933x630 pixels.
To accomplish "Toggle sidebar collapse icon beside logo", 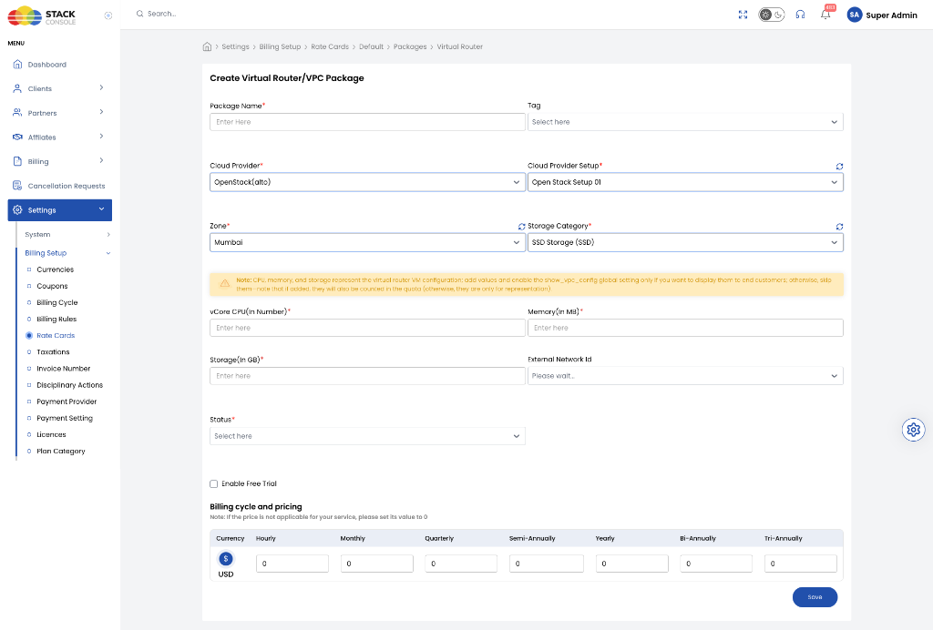I will click(108, 15).
